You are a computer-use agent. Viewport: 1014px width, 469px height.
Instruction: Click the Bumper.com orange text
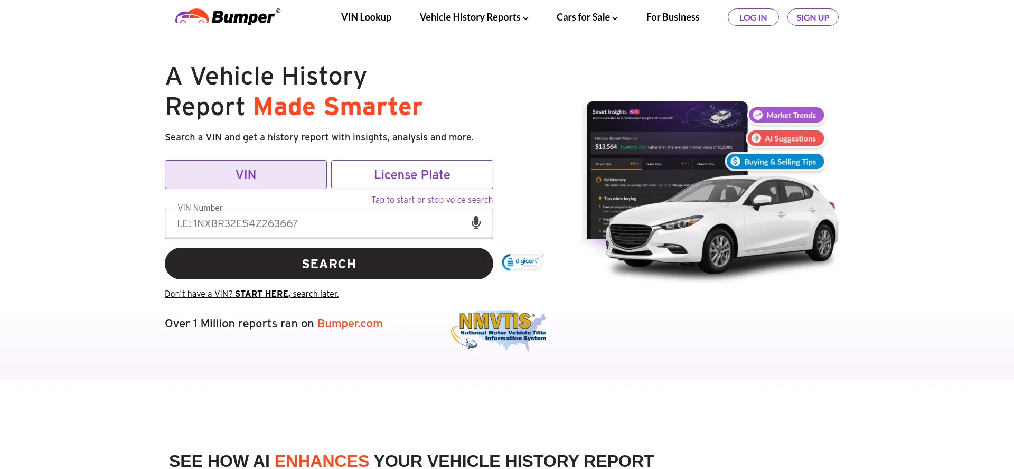tap(350, 324)
